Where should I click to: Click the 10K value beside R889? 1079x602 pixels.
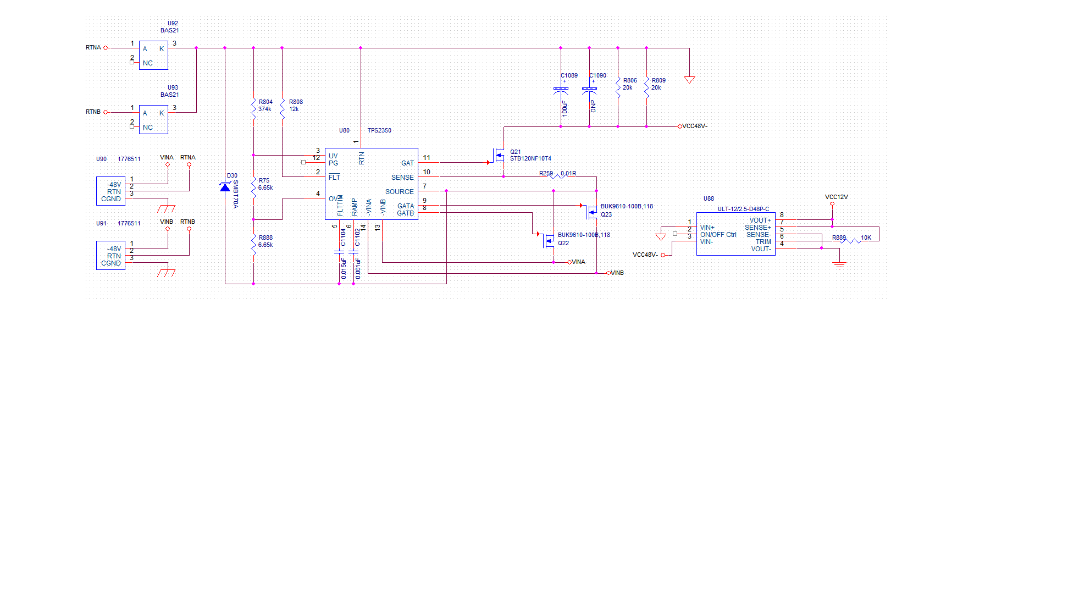point(866,238)
